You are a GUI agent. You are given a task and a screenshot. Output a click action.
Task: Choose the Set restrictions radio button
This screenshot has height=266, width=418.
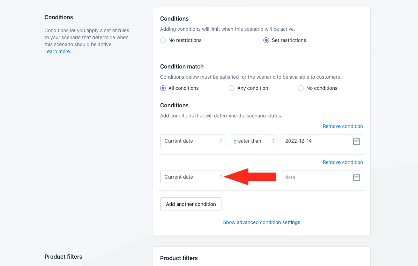point(266,40)
